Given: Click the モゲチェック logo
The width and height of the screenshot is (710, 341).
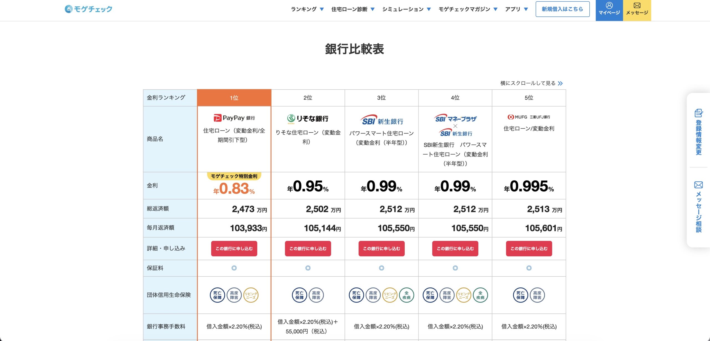Looking at the screenshot, I should (x=88, y=9).
